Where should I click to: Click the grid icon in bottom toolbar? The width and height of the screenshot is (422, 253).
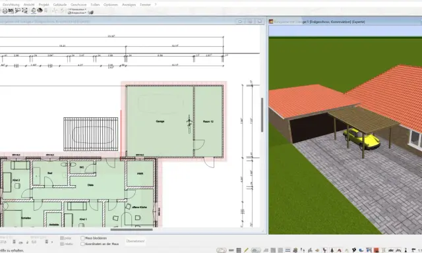click(x=239, y=250)
